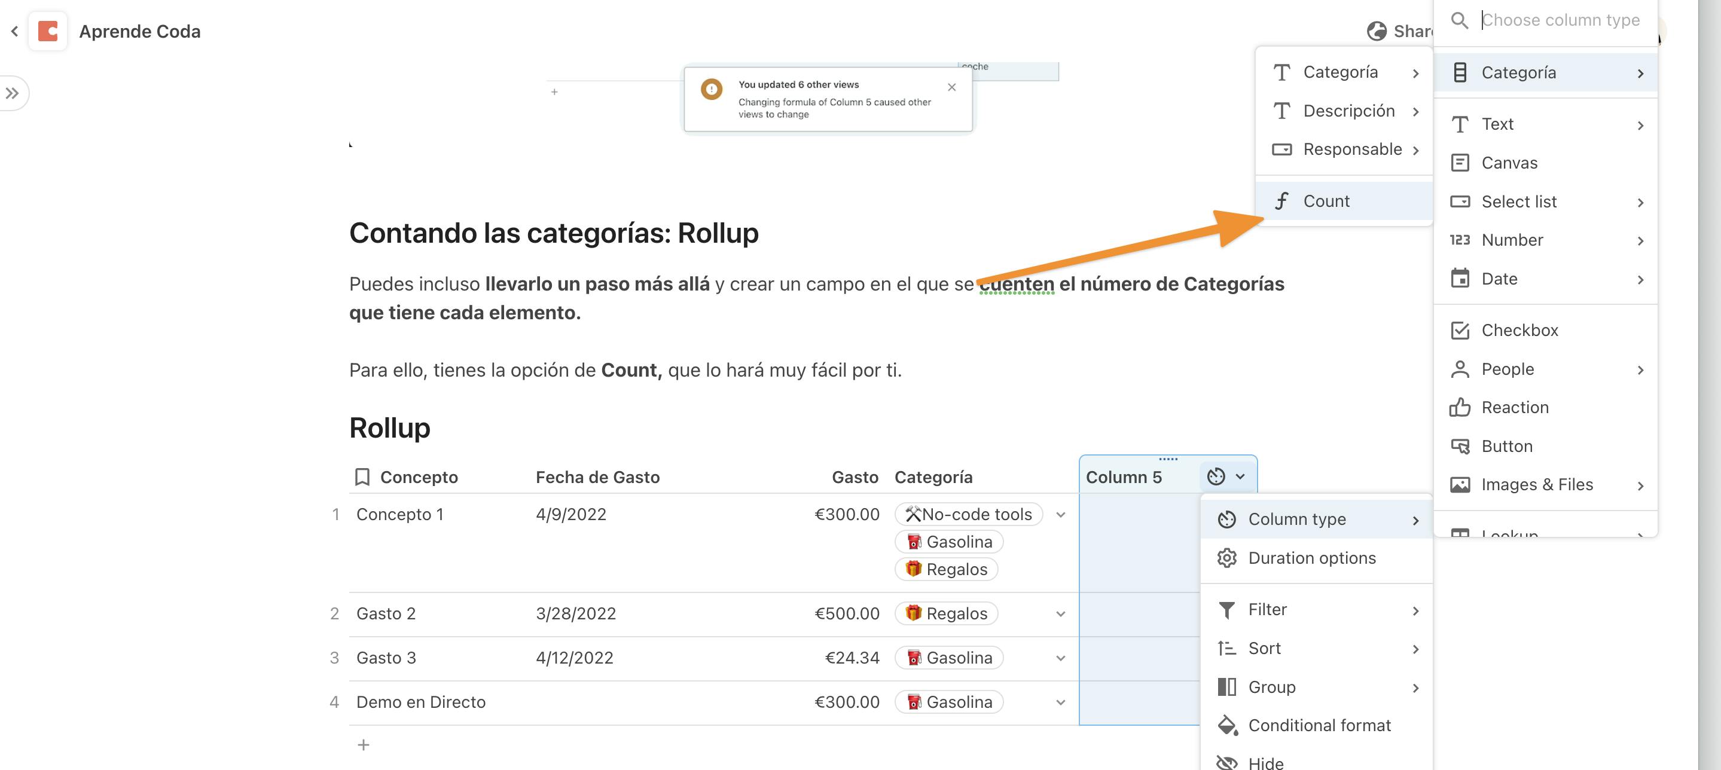Viewport: 1721px width, 770px height.
Task: Click the Reaction thumbs-up icon
Action: pos(1460,407)
